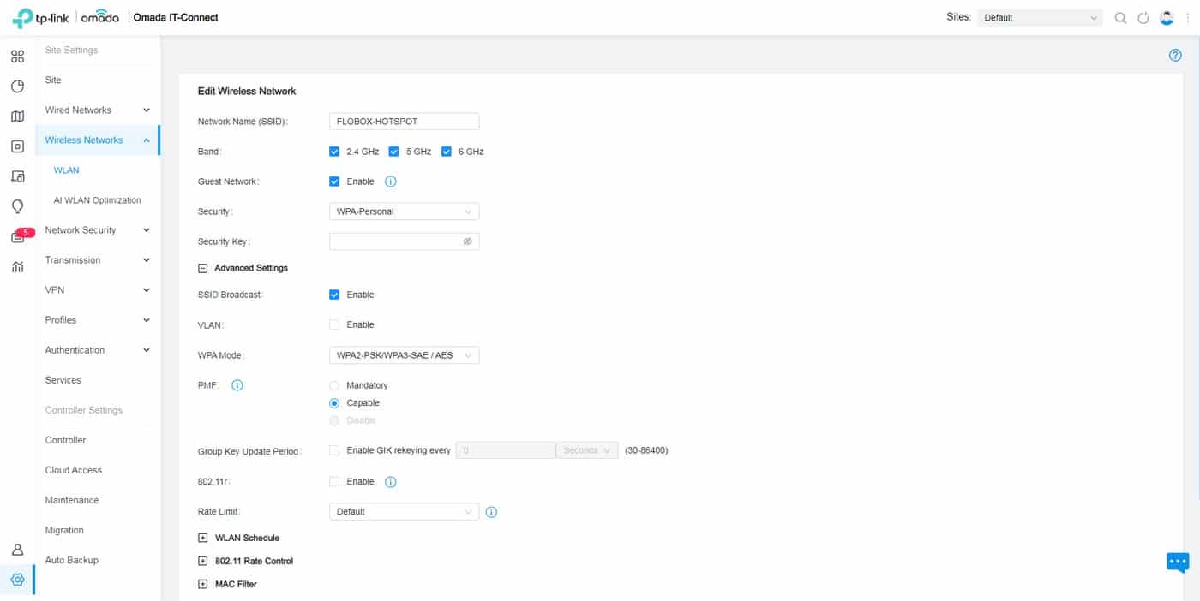
Task: Select the Mandatory PMF radio button
Action: (x=334, y=385)
